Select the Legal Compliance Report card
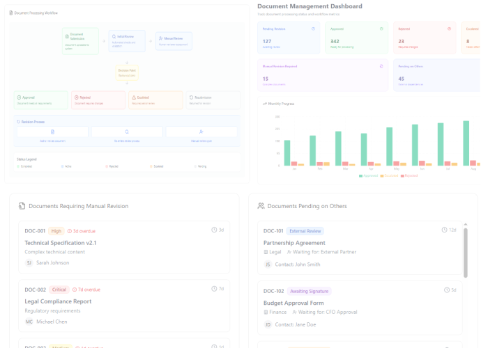The image size is (488, 348). coord(124,305)
